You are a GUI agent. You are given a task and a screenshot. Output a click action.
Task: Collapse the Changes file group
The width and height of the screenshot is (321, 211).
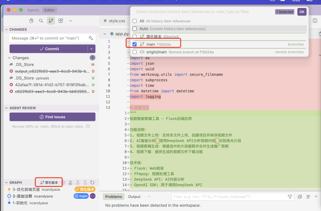(x=9, y=58)
